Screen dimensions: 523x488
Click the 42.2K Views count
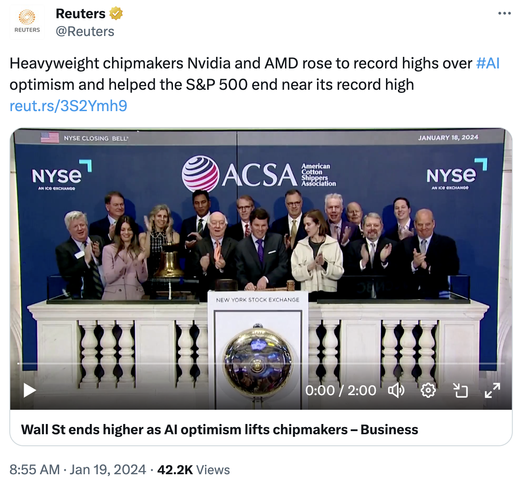pyautogui.click(x=193, y=470)
